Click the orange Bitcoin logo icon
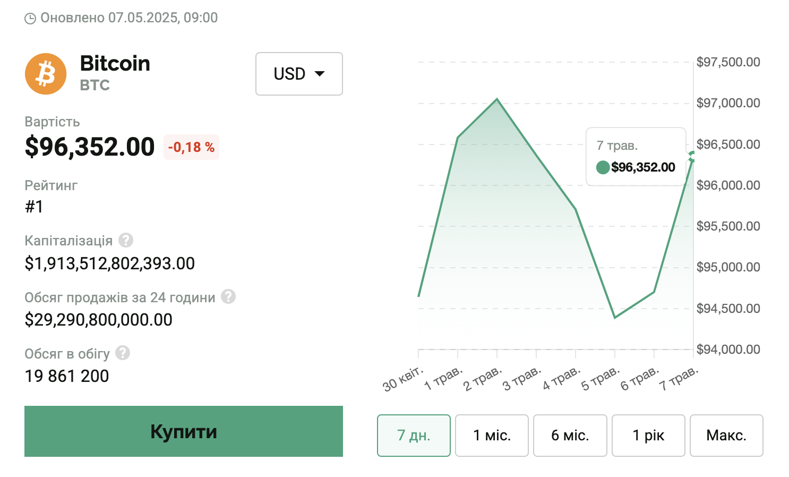Screen dimensions: 789x477 [46, 74]
